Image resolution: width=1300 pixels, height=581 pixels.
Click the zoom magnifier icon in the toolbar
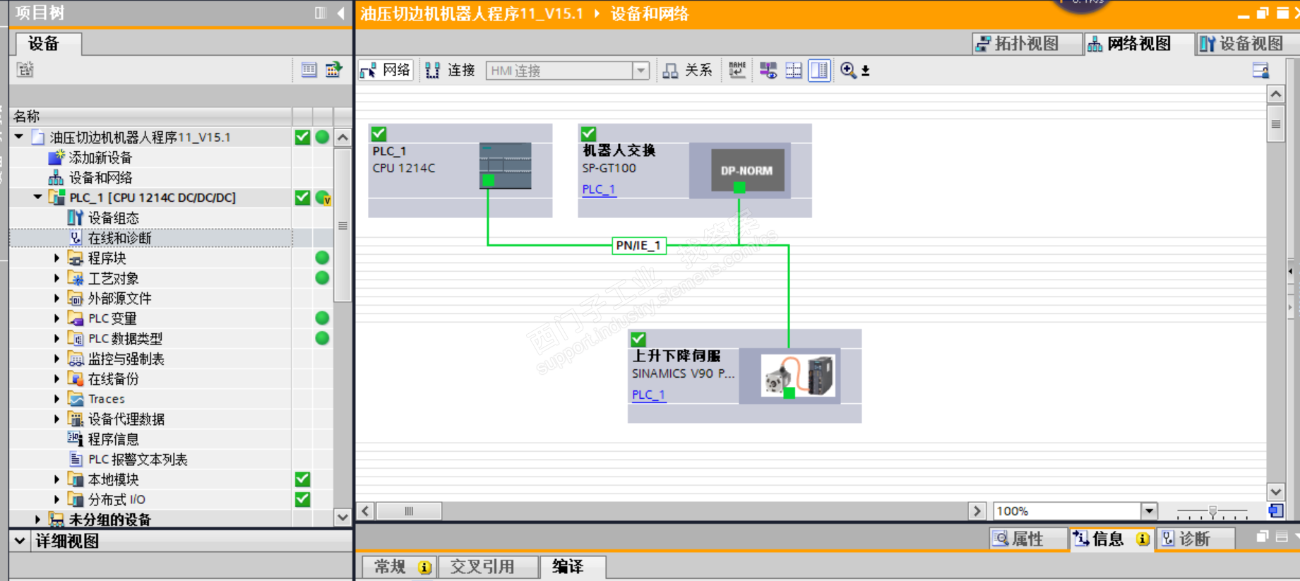pos(848,70)
